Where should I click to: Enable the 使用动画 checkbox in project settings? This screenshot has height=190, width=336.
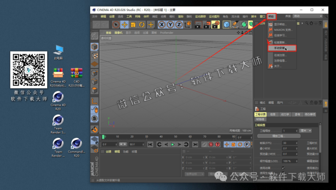pos(283,168)
